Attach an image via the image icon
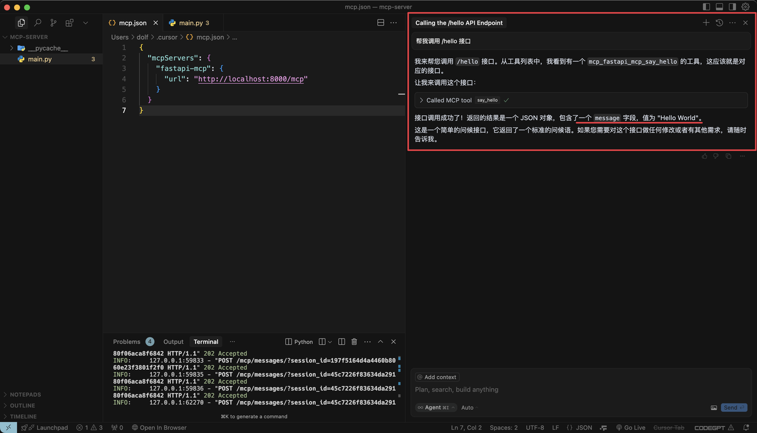Viewport: 757px width, 433px height. coord(714,408)
